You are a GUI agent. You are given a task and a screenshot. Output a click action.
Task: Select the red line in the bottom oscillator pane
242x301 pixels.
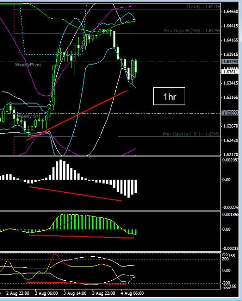pyautogui.click(x=77, y=283)
